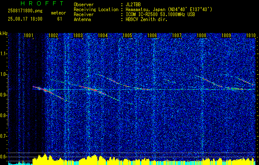
Task: Click the 'Receiving Location' label
Action: [96, 9]
